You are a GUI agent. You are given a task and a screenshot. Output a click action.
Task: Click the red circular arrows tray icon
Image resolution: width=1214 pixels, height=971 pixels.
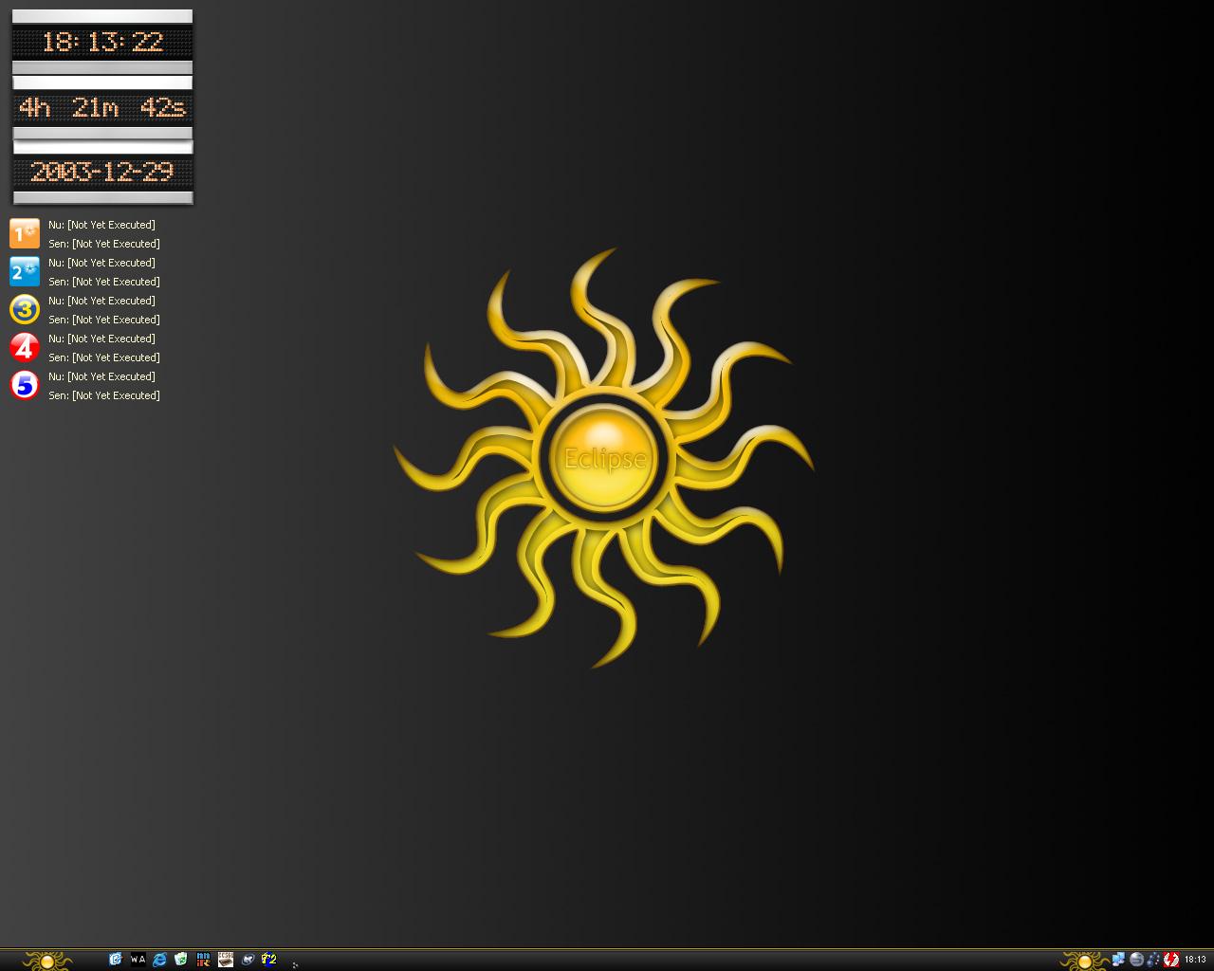[x=1171, y=960]
